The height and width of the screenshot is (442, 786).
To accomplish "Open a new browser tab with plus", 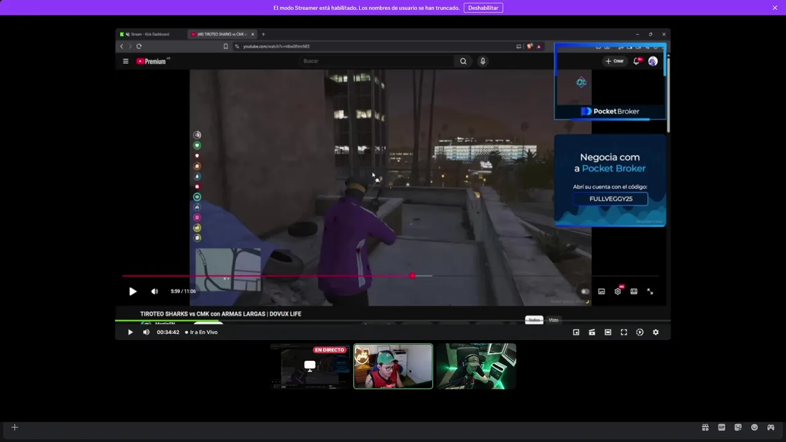I will (x=263, y=34).
